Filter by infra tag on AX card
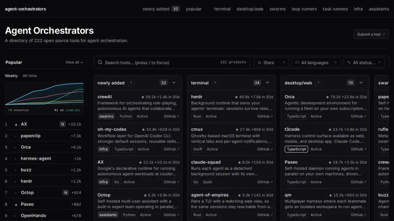The width and height of the screenshot is (394, 221). 104,182
